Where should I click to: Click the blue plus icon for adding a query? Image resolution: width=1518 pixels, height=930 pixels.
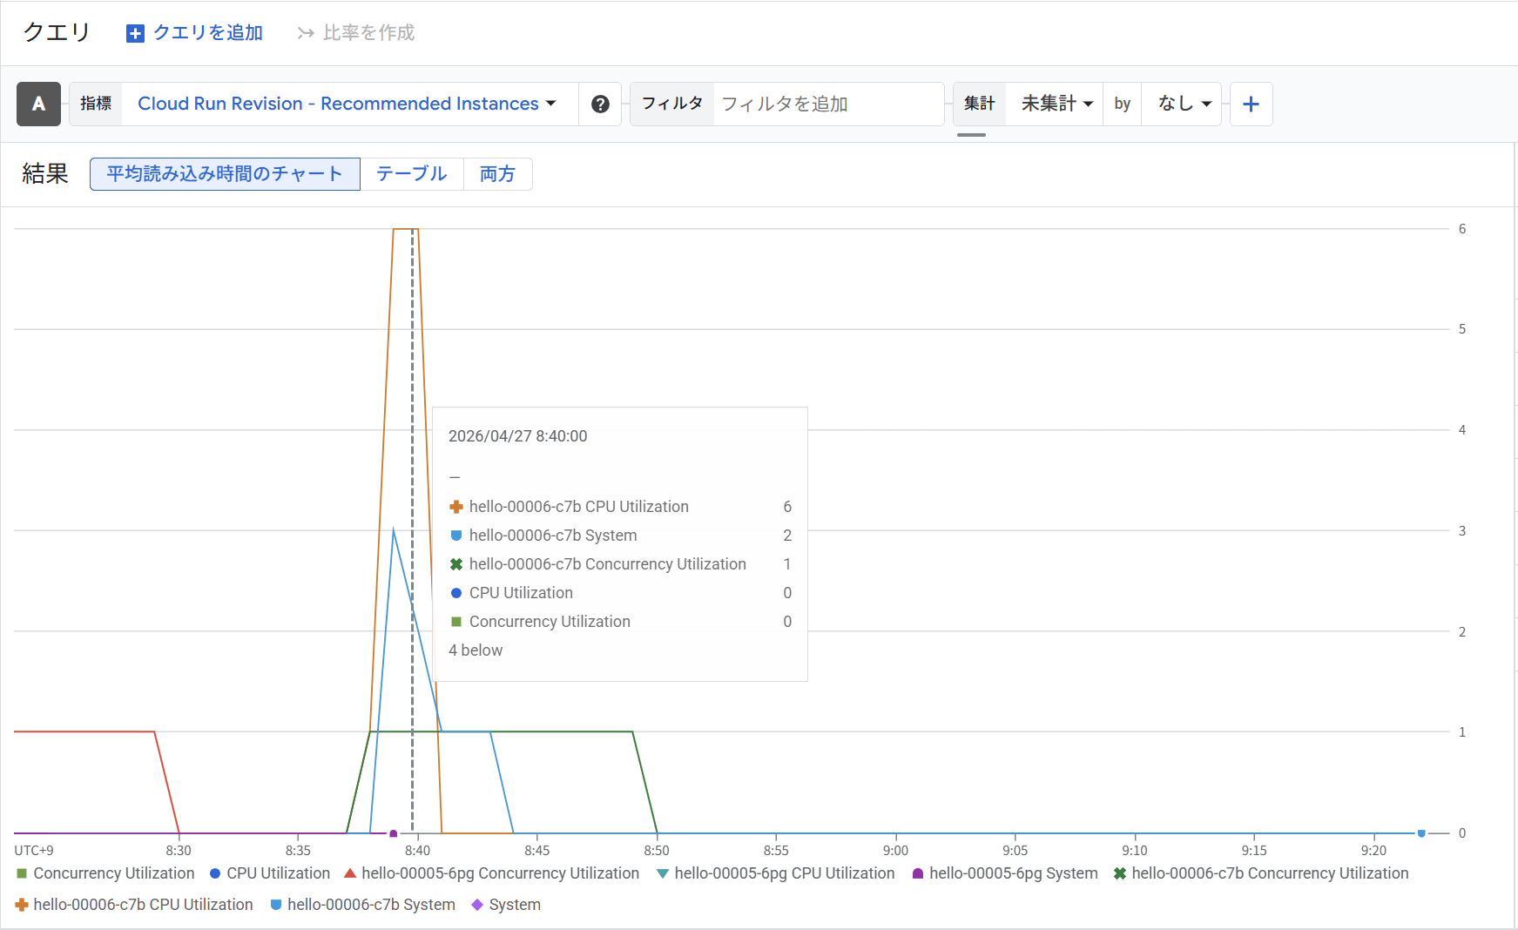tap(135, 33)
